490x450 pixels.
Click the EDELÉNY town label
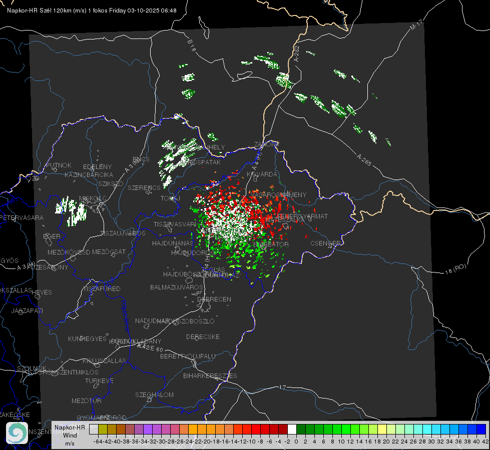click(97, 167)
